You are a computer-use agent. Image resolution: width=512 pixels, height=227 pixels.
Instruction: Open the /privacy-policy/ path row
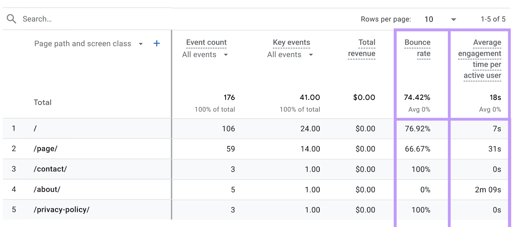[61, 210]
